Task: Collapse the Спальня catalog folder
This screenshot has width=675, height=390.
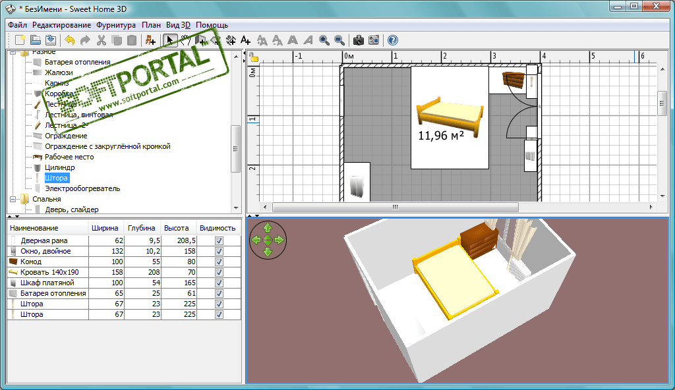Action: click(13, 200)
